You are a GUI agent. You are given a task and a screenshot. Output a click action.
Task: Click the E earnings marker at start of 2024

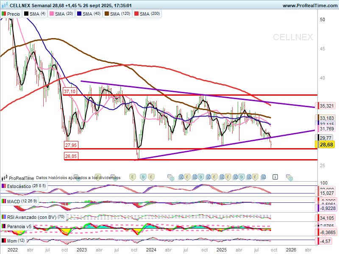[151, 177]
